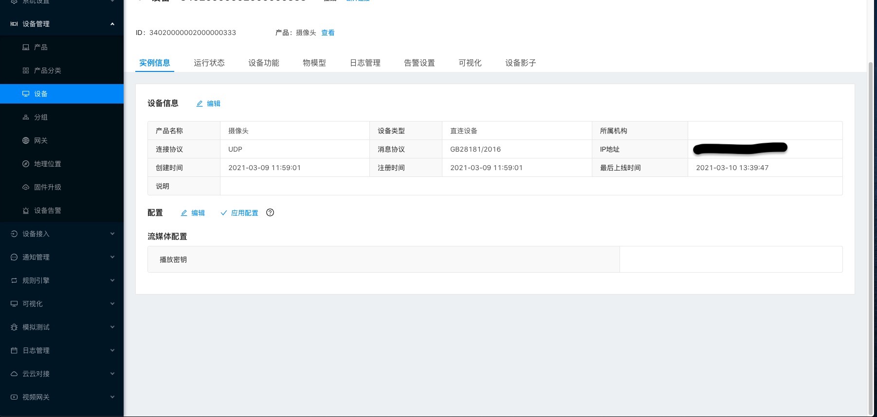Click the help question mark icon beside 应用配置

click(x=270, y=212)
